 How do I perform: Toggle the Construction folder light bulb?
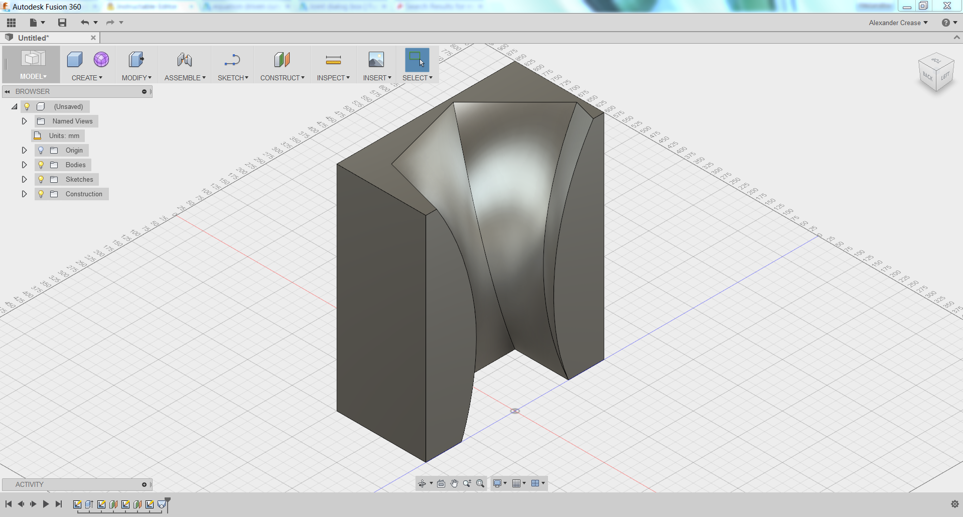tap(41, 194)
